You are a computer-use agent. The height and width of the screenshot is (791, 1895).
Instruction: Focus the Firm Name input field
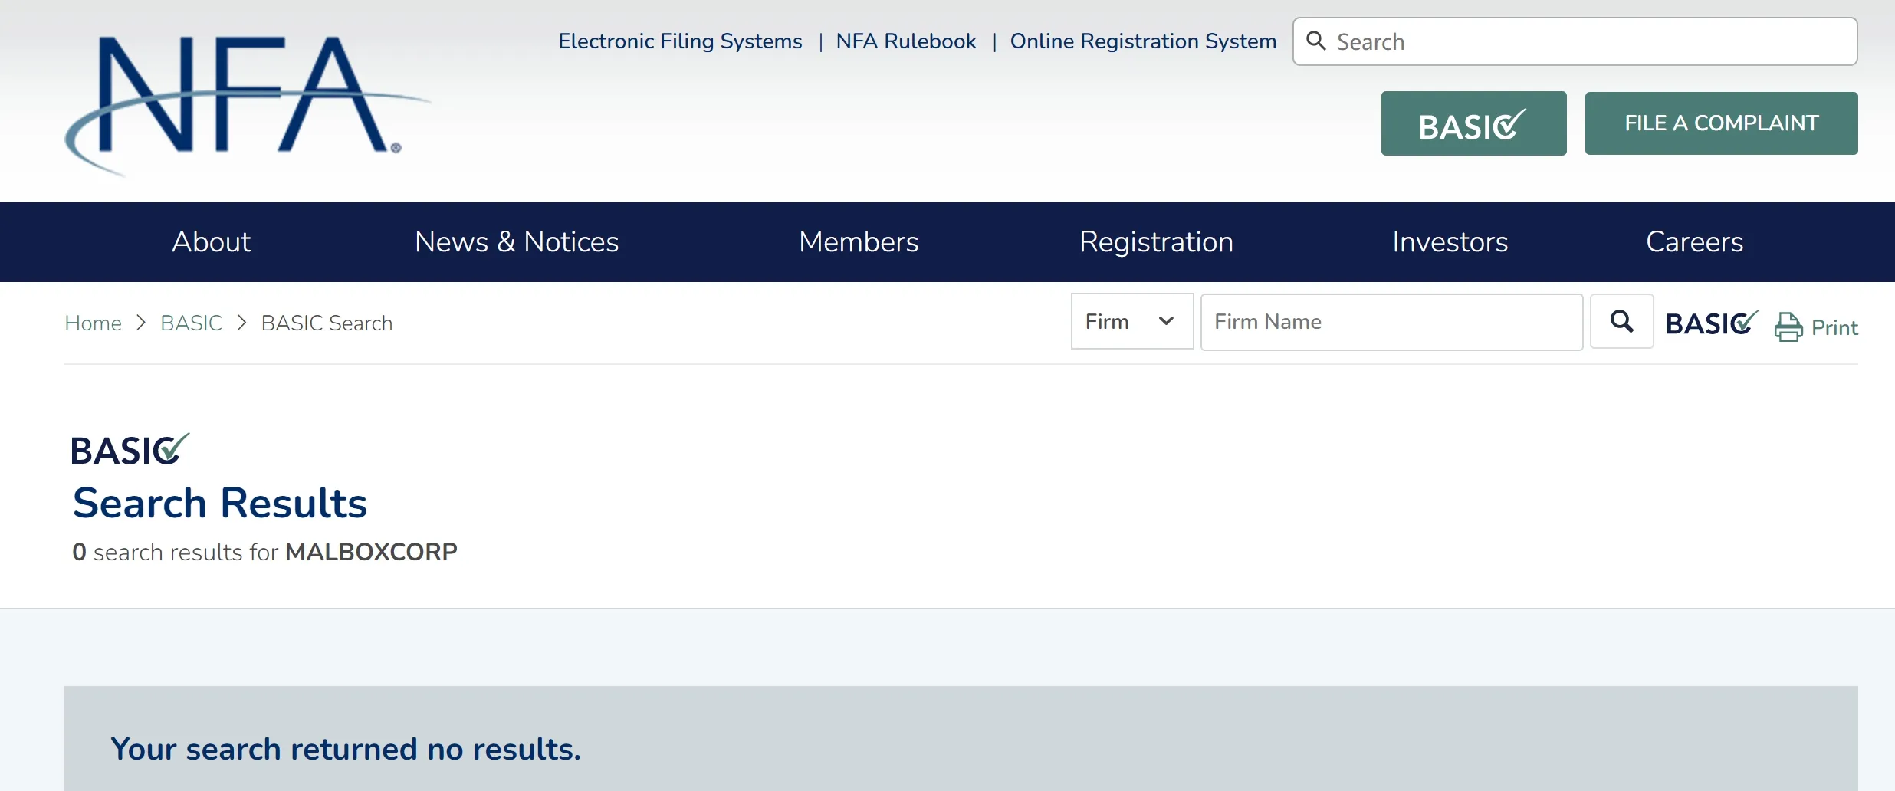point(1391,322)
